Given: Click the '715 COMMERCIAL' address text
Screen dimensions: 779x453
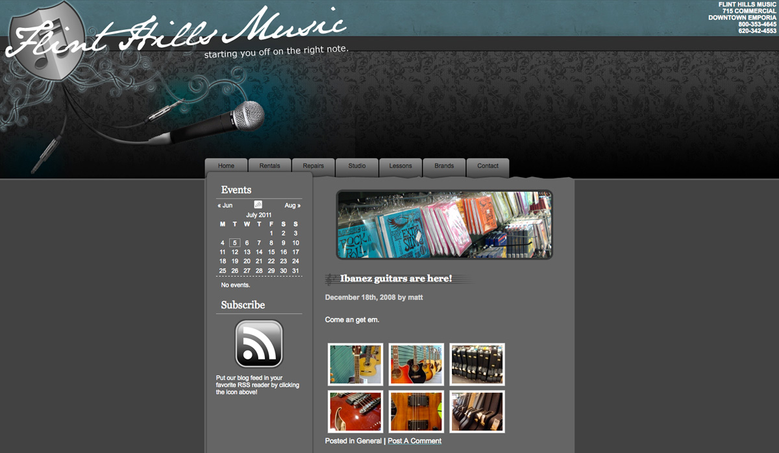Looking at the screenshot, I should coord(749,11).
